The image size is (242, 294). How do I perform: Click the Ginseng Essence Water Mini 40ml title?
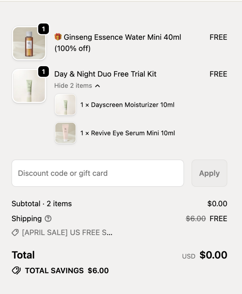point(122,37)
